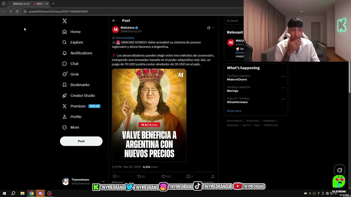
Task: Close the MAGAzine on X tab
Action: coord(47,4)
